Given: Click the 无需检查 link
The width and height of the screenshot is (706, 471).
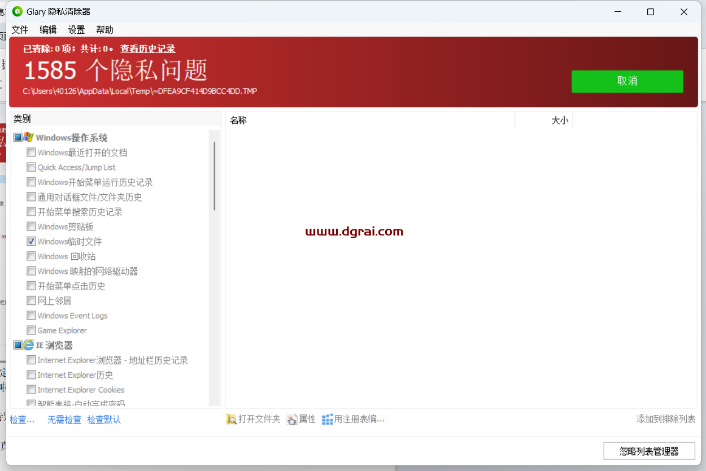Looking at the screenshot, I should tap(64, 420).
